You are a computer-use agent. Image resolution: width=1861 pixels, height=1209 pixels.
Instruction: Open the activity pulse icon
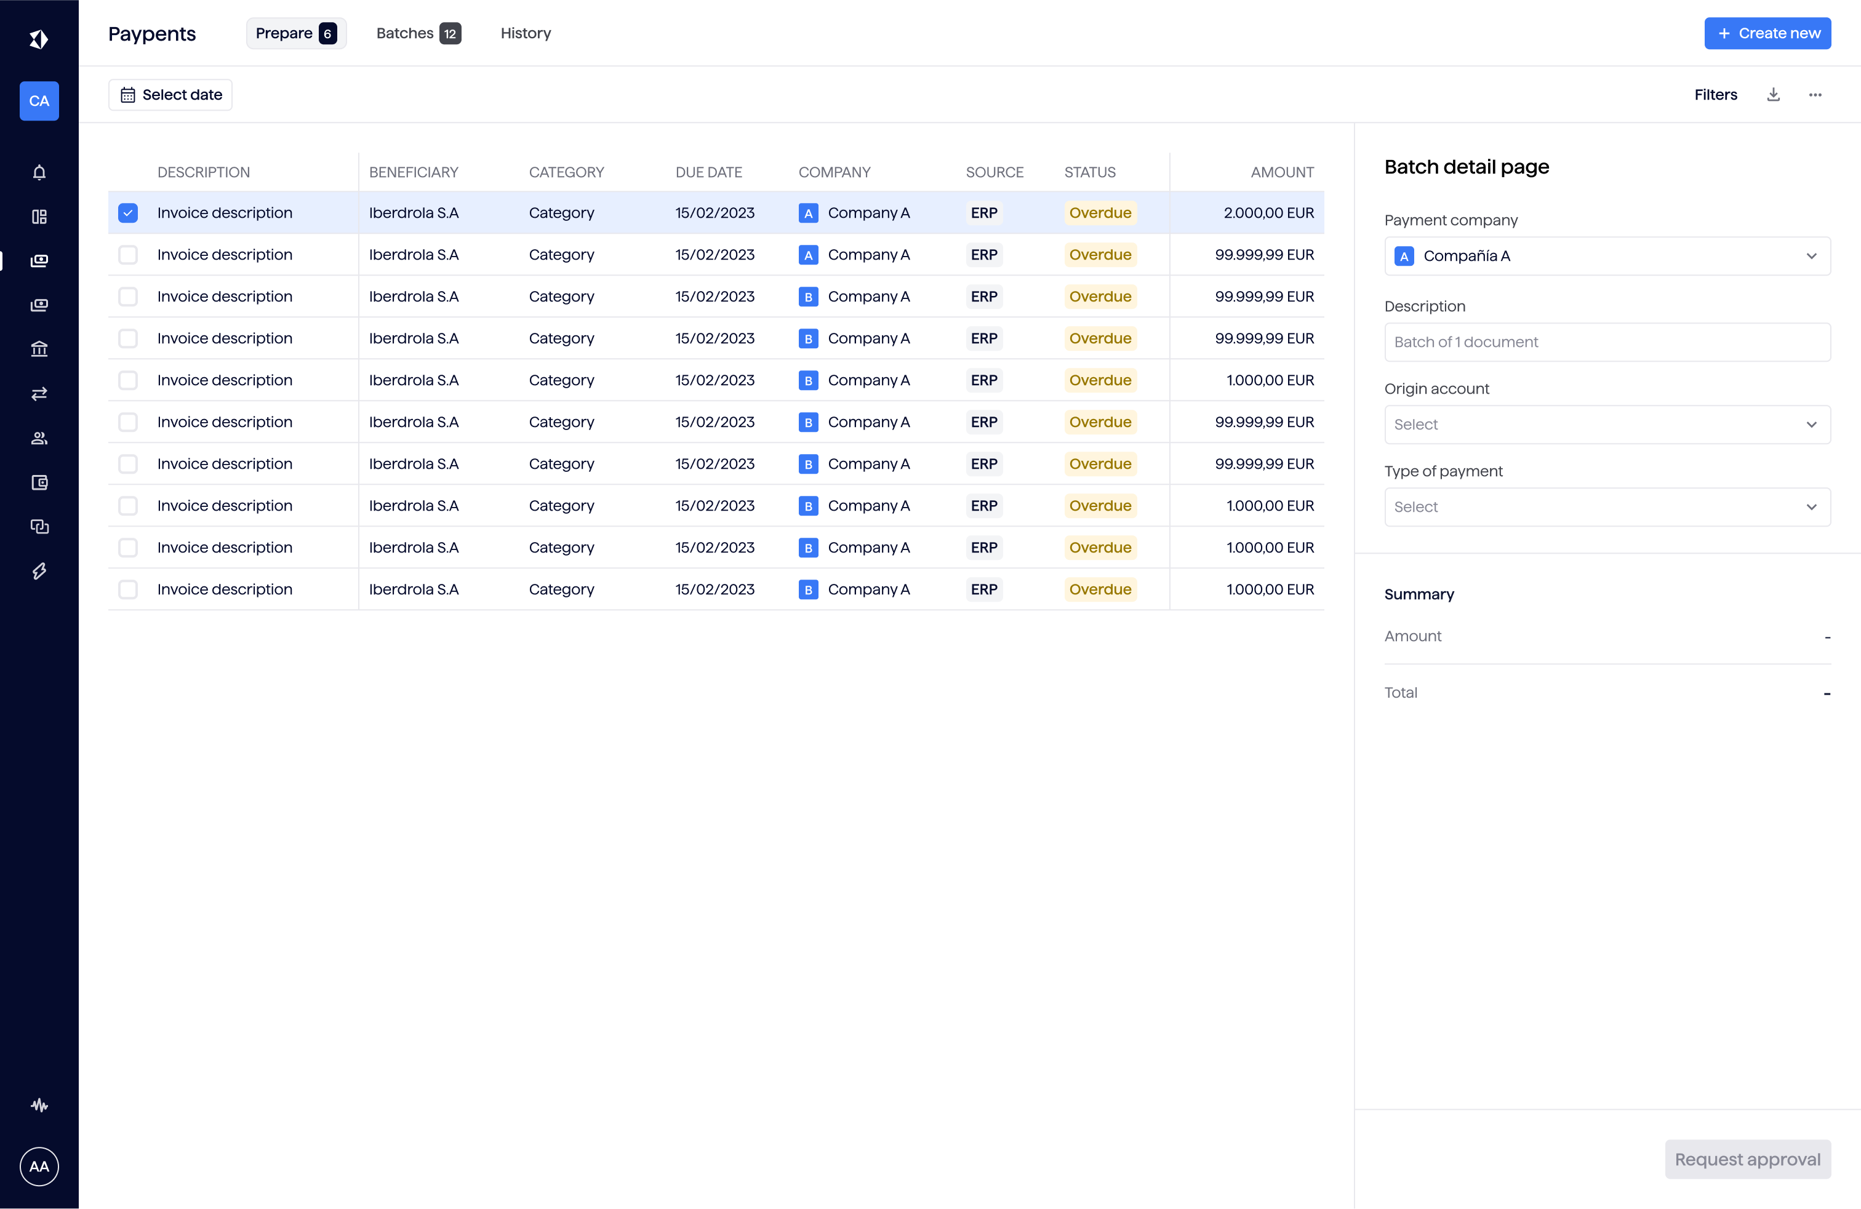[39, 1105]
